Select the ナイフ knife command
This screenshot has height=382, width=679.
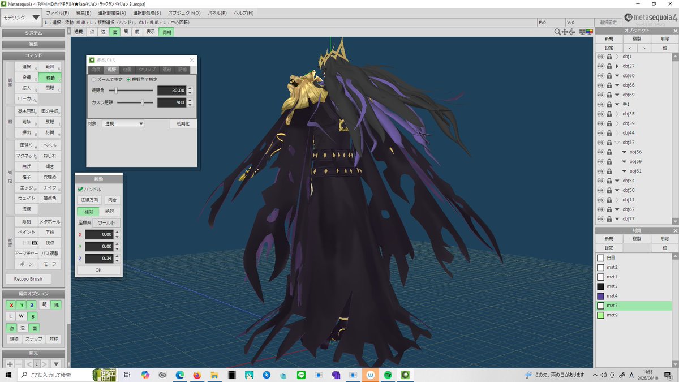click(x=50, y=187)
